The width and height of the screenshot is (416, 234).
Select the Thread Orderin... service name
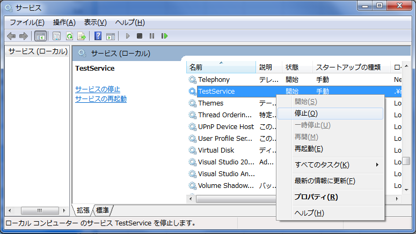click(225, 115)
